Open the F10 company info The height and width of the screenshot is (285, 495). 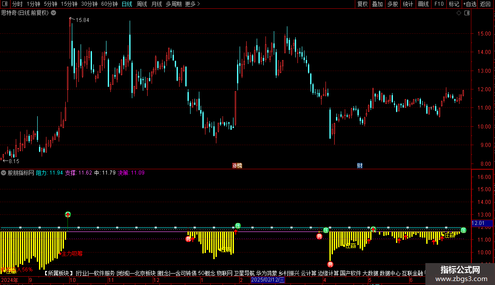(x=439, y=4)
